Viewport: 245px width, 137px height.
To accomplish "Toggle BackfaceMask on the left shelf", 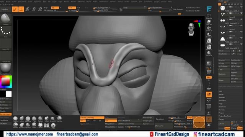I will tap(6, 114).
